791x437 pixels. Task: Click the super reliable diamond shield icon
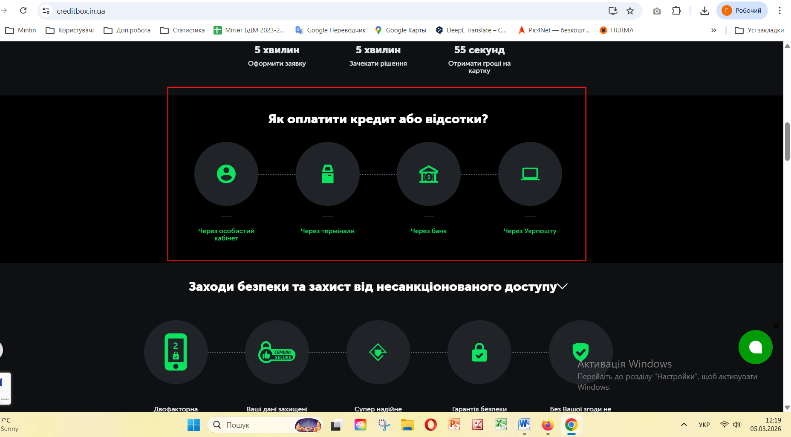point(378,352)
